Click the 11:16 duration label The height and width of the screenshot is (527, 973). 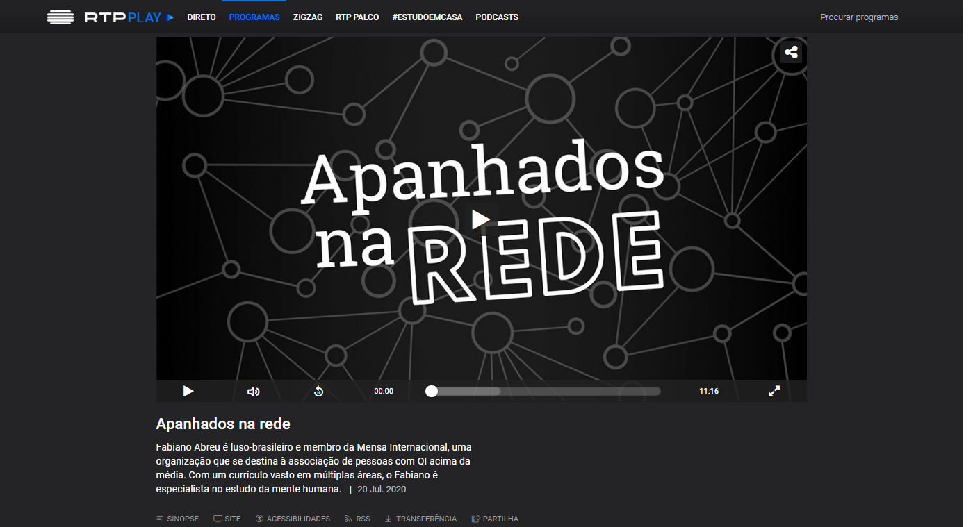(x=709, y=391)
